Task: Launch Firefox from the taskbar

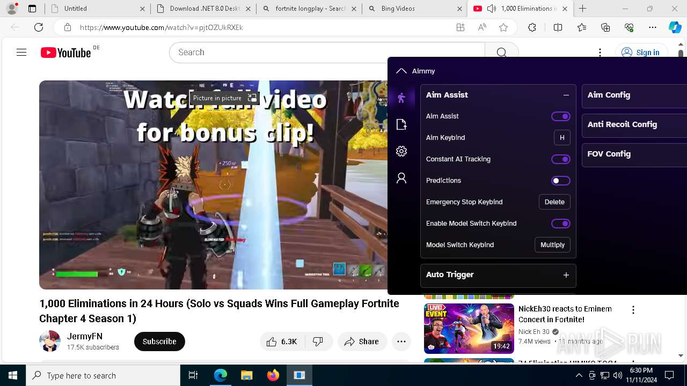Action: [273, 375]
